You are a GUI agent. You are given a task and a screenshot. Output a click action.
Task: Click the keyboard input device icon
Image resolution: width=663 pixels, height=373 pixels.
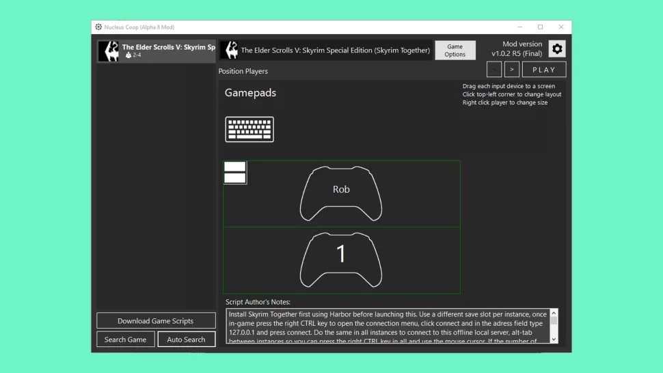[x=249, y=129]
